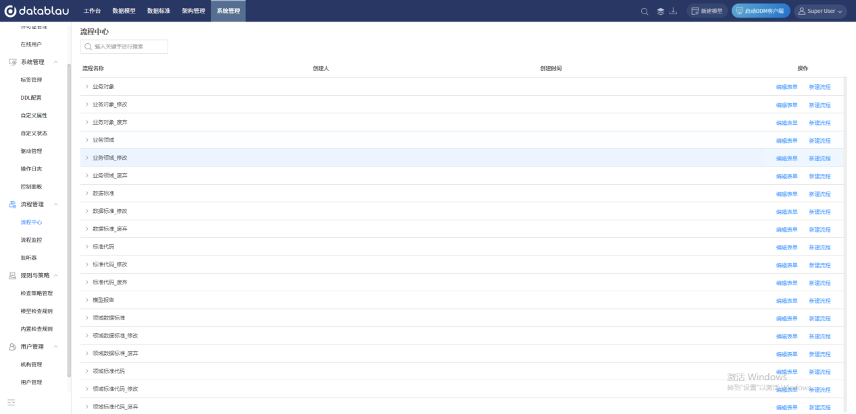The width and height of the screenshot is (856, 414).
Task: Focus the keyword search input field
Action: (x=124, y=47)
